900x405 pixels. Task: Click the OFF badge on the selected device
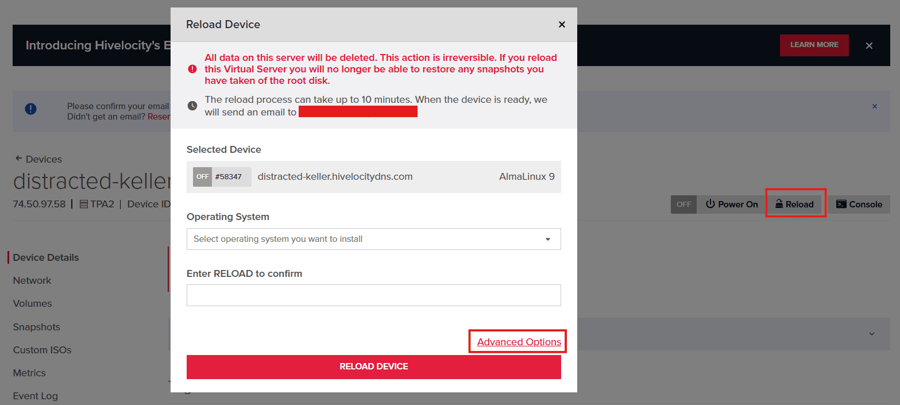coord(202,176)
